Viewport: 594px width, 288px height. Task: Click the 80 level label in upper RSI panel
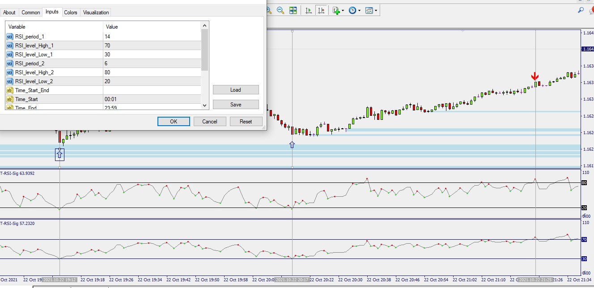pyautogui.click(x=584, y=183)
